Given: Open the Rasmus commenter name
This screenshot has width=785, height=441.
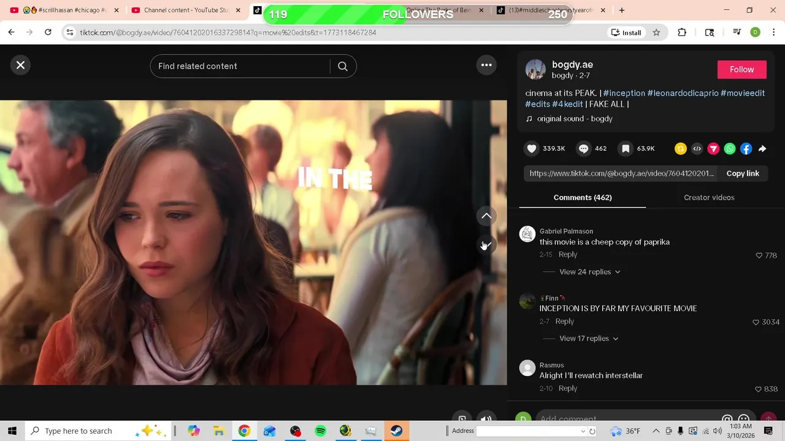Looking at the screenshot, I should [x=551, y=365].
